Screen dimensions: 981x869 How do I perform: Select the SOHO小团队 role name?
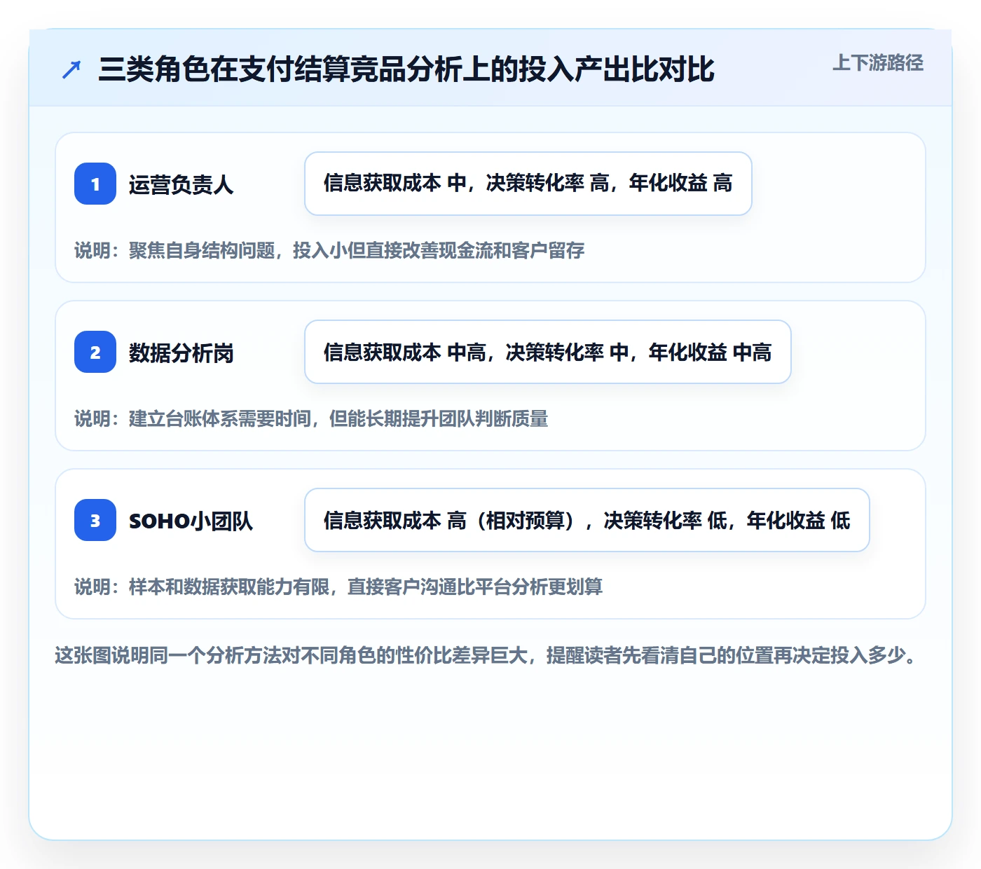(191, 521)
